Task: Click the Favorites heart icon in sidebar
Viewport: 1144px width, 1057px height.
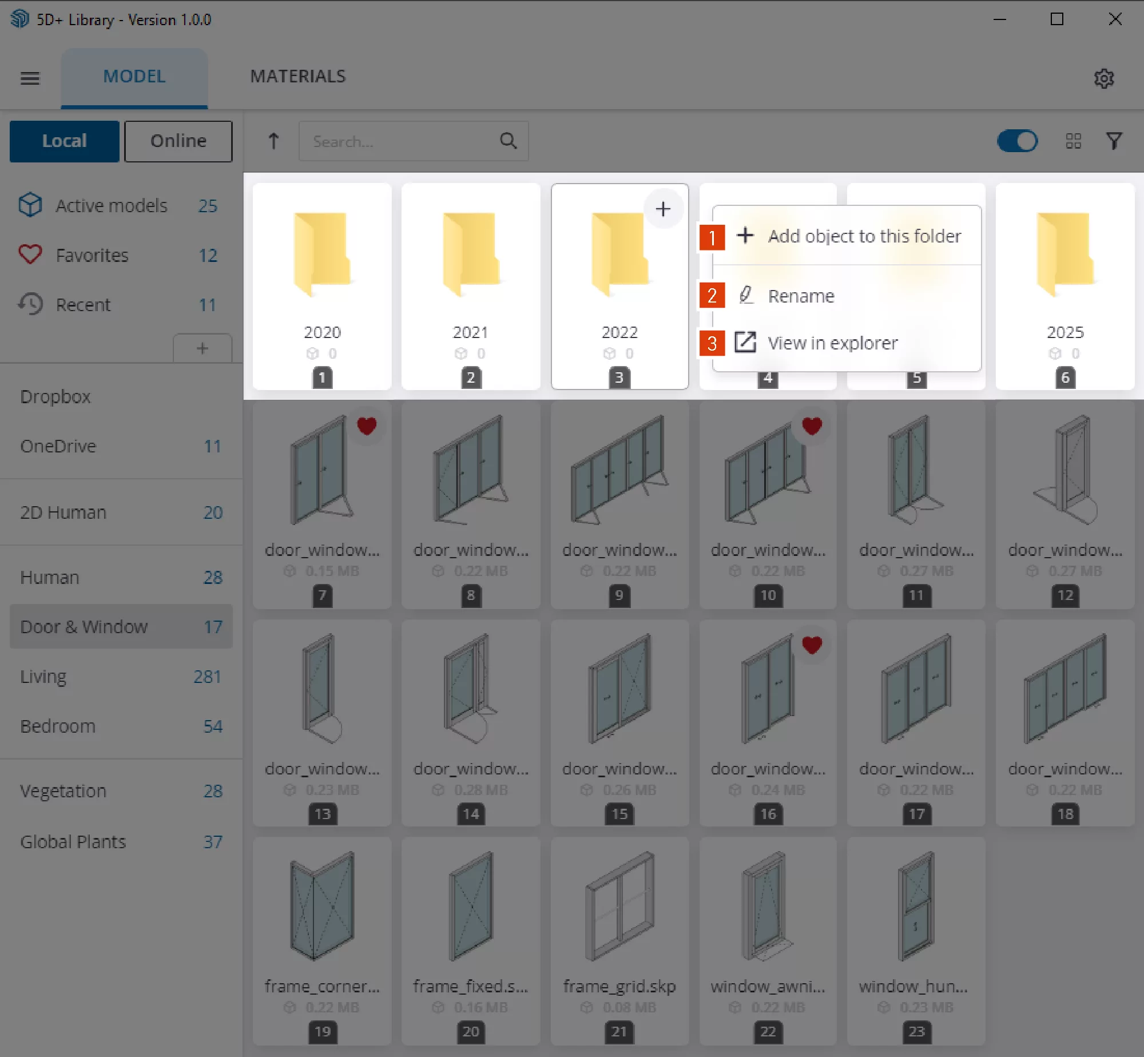Action: (x=30, y=255)
